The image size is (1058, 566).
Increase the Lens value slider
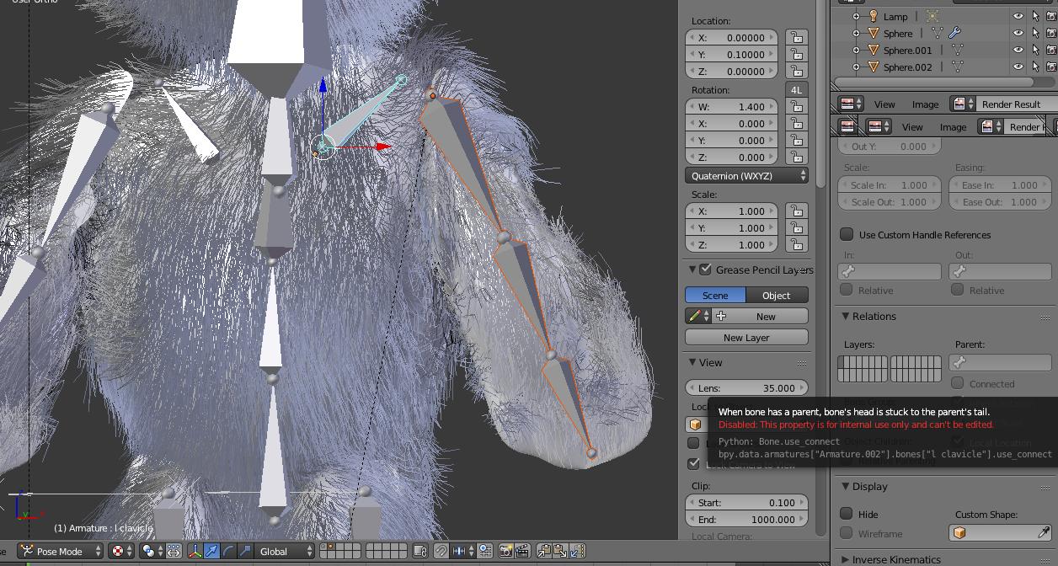[x=802, y=387]
